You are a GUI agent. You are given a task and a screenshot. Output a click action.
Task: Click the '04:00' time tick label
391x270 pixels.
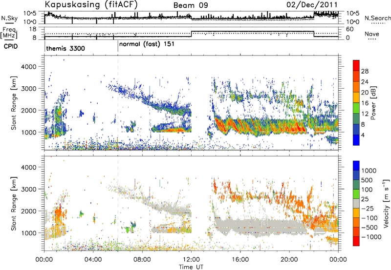click(x=93, y=260)
